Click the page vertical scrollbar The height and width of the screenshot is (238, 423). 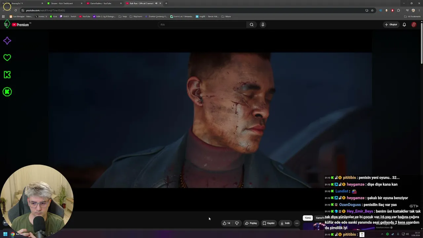tap(422, 43)
